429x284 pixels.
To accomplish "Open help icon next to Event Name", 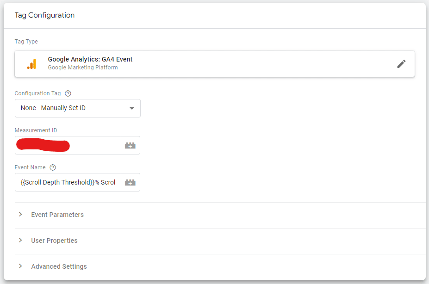I will tap(53, 167).
